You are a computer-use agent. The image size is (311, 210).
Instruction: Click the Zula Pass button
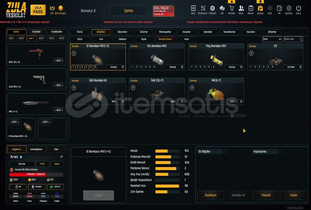[38, 10]
